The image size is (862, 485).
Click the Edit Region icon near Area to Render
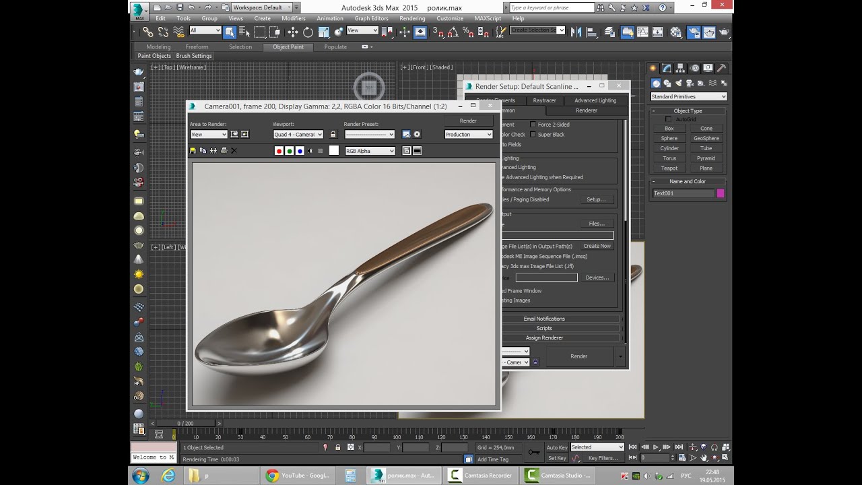pyautogui.click(x=234, y=134)
